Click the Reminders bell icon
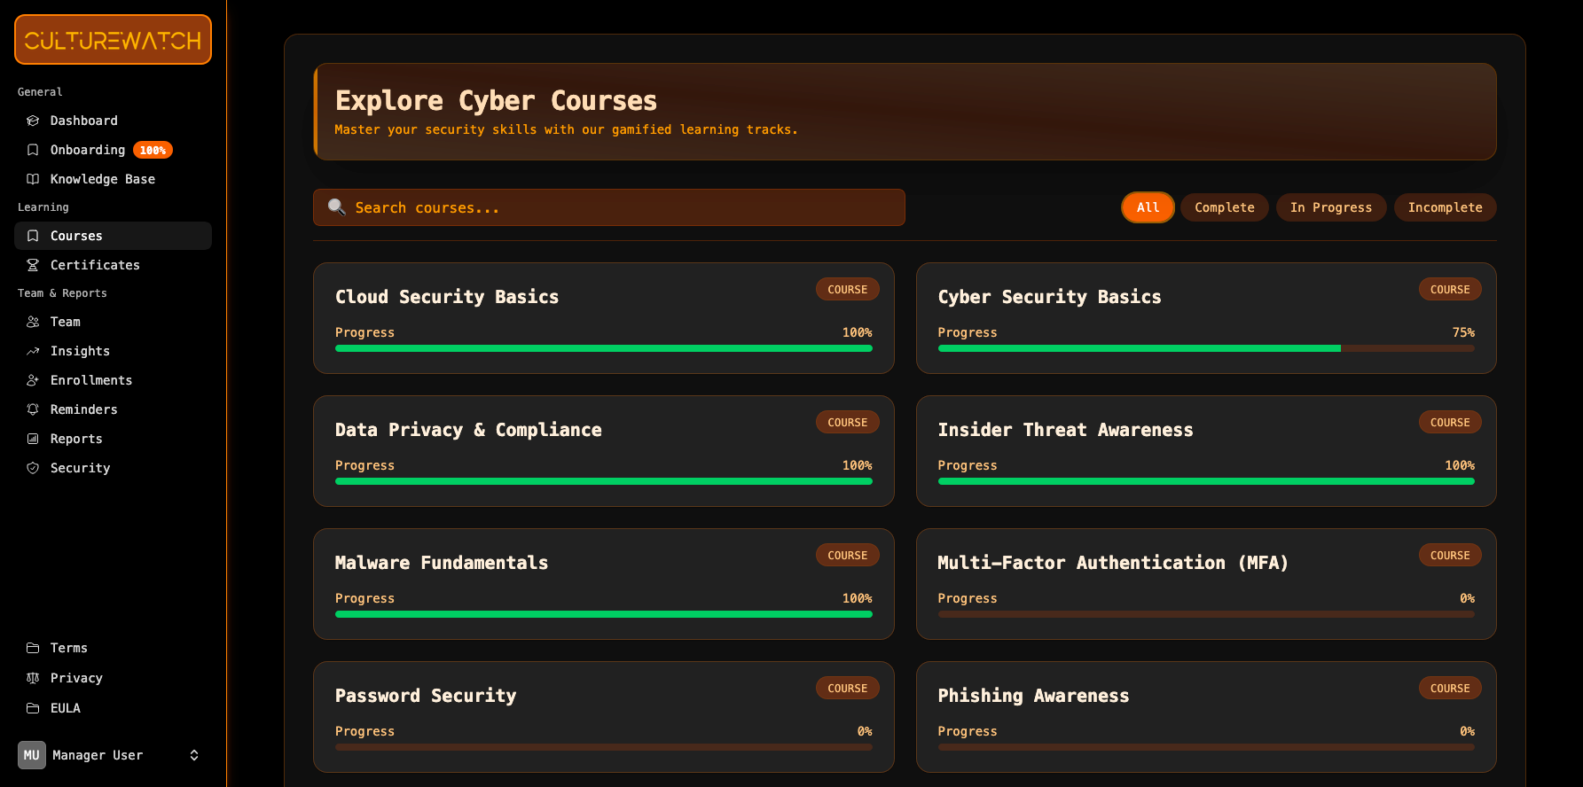 pyautogui.click(x=33, y=409)
